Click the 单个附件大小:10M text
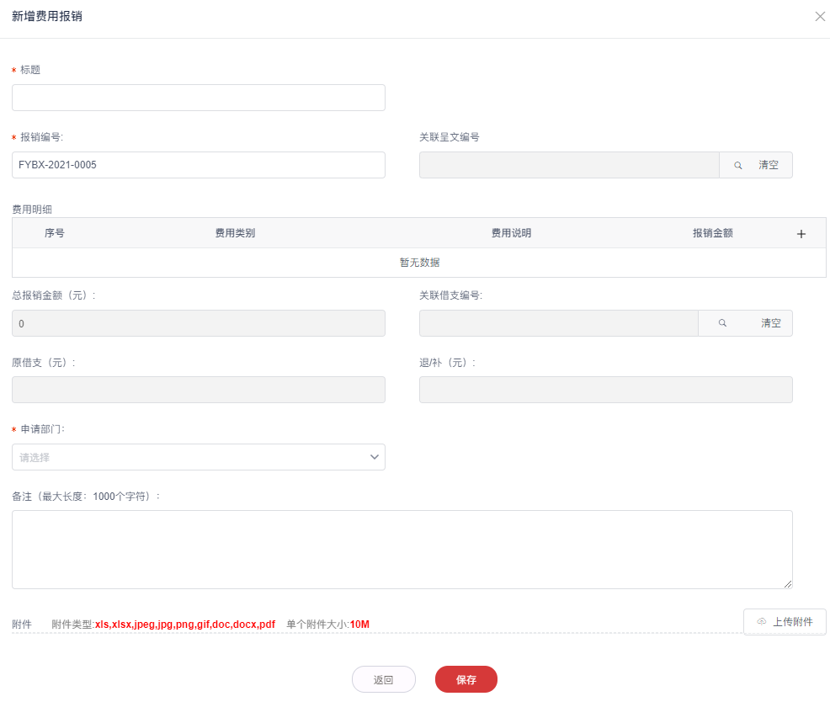Image resolution: width=830 pixels, height=707 pixels. (x=327, y=625)
